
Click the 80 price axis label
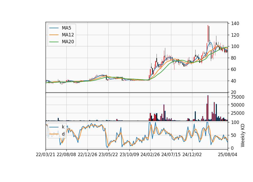234,58
